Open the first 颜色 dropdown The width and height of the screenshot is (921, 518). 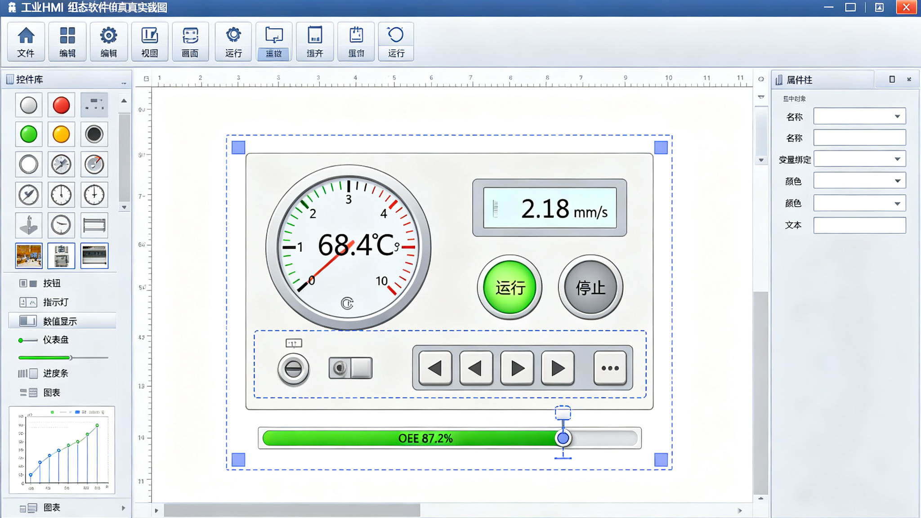click(859, 181)
